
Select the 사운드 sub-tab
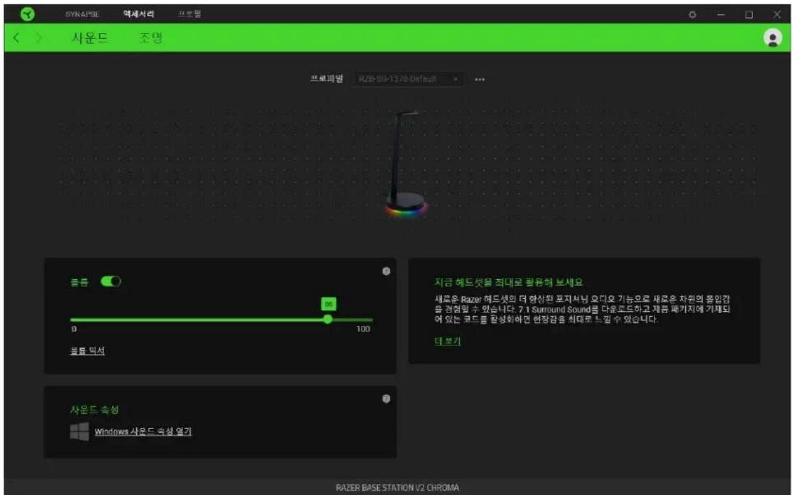(x=90, y=38)
